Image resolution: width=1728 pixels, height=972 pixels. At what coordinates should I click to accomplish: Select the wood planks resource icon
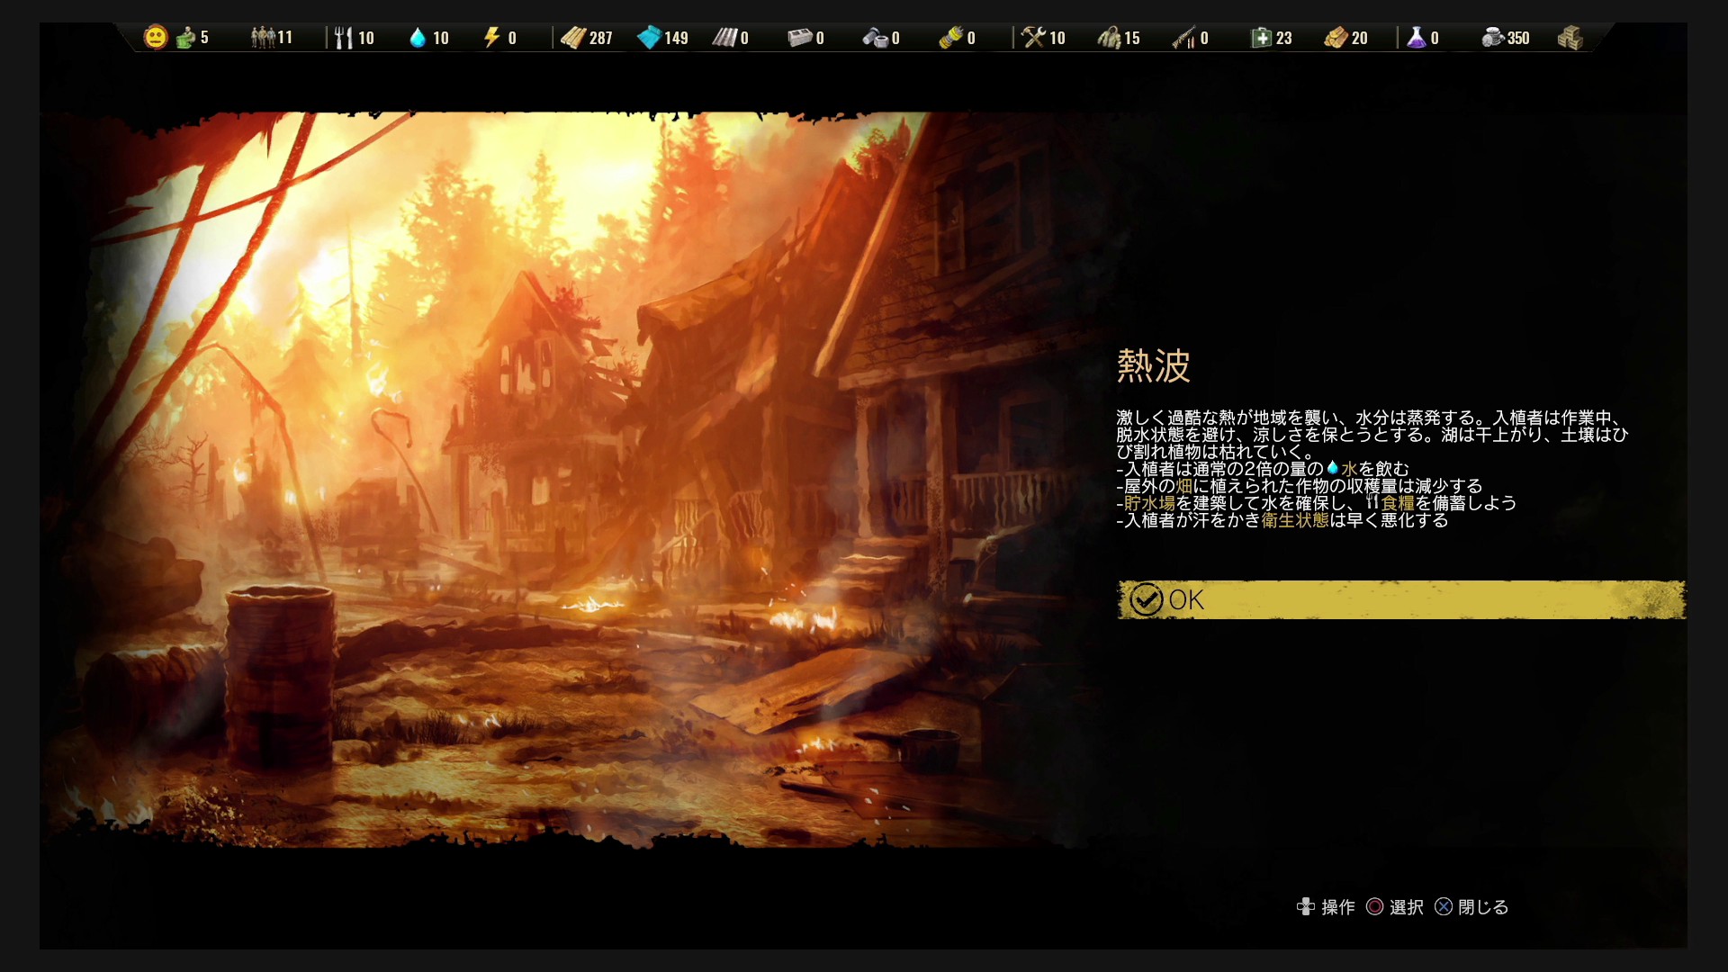point(573,38)
